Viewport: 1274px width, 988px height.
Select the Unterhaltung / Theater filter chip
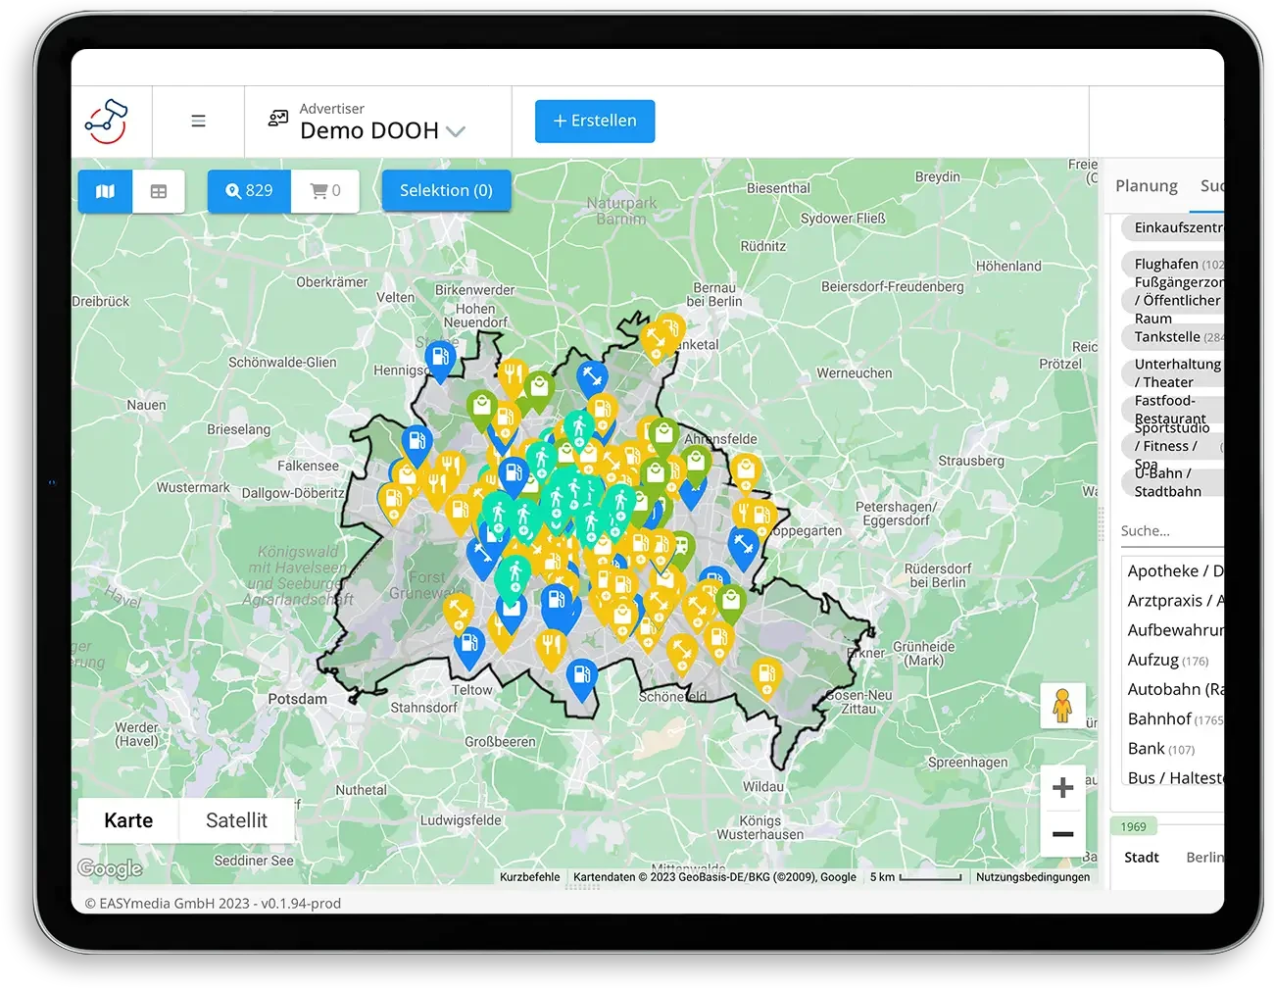pyautogui.click(x=1173, y=372)
